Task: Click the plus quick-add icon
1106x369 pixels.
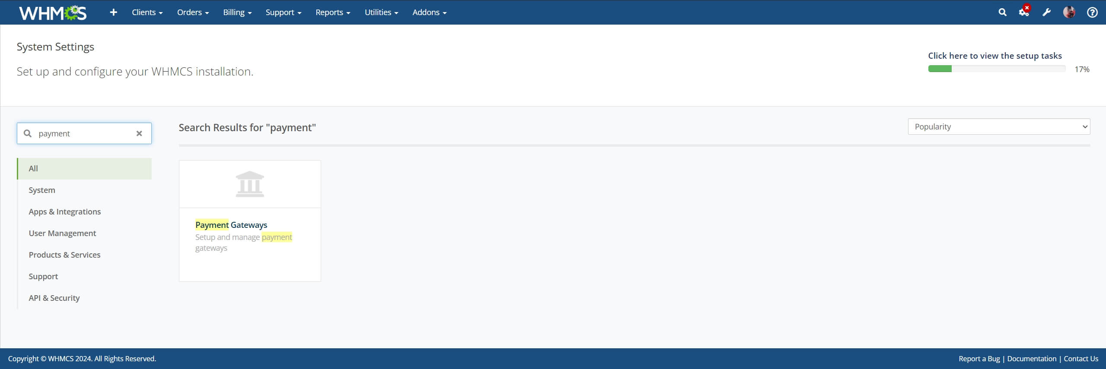Action: pos(113,13)
